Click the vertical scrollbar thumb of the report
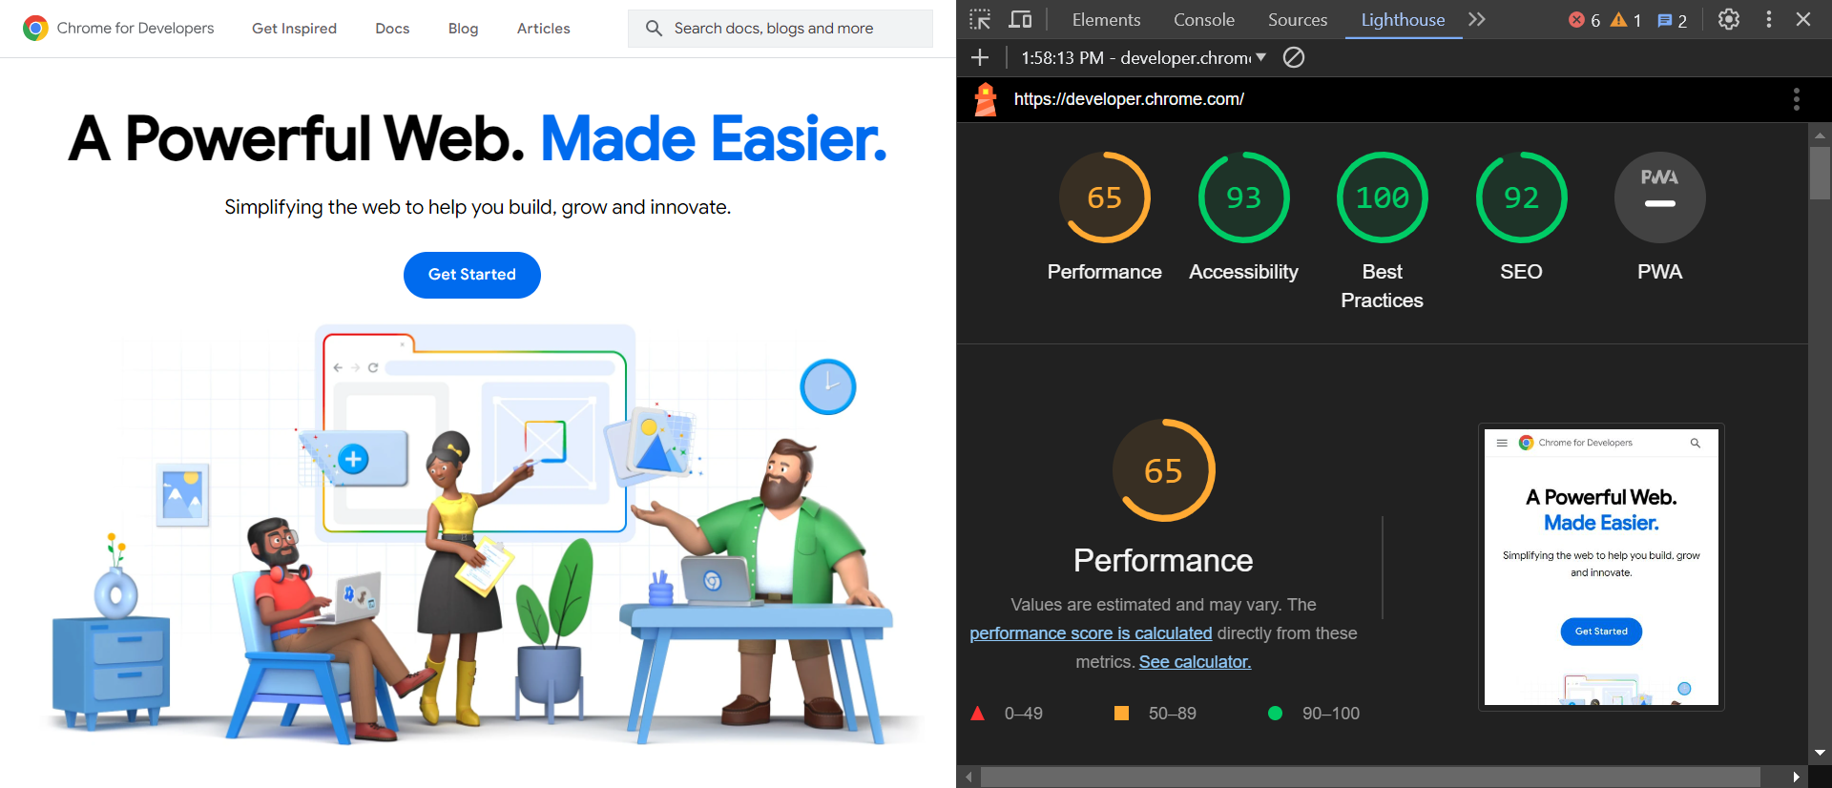 coord(1820,173)
